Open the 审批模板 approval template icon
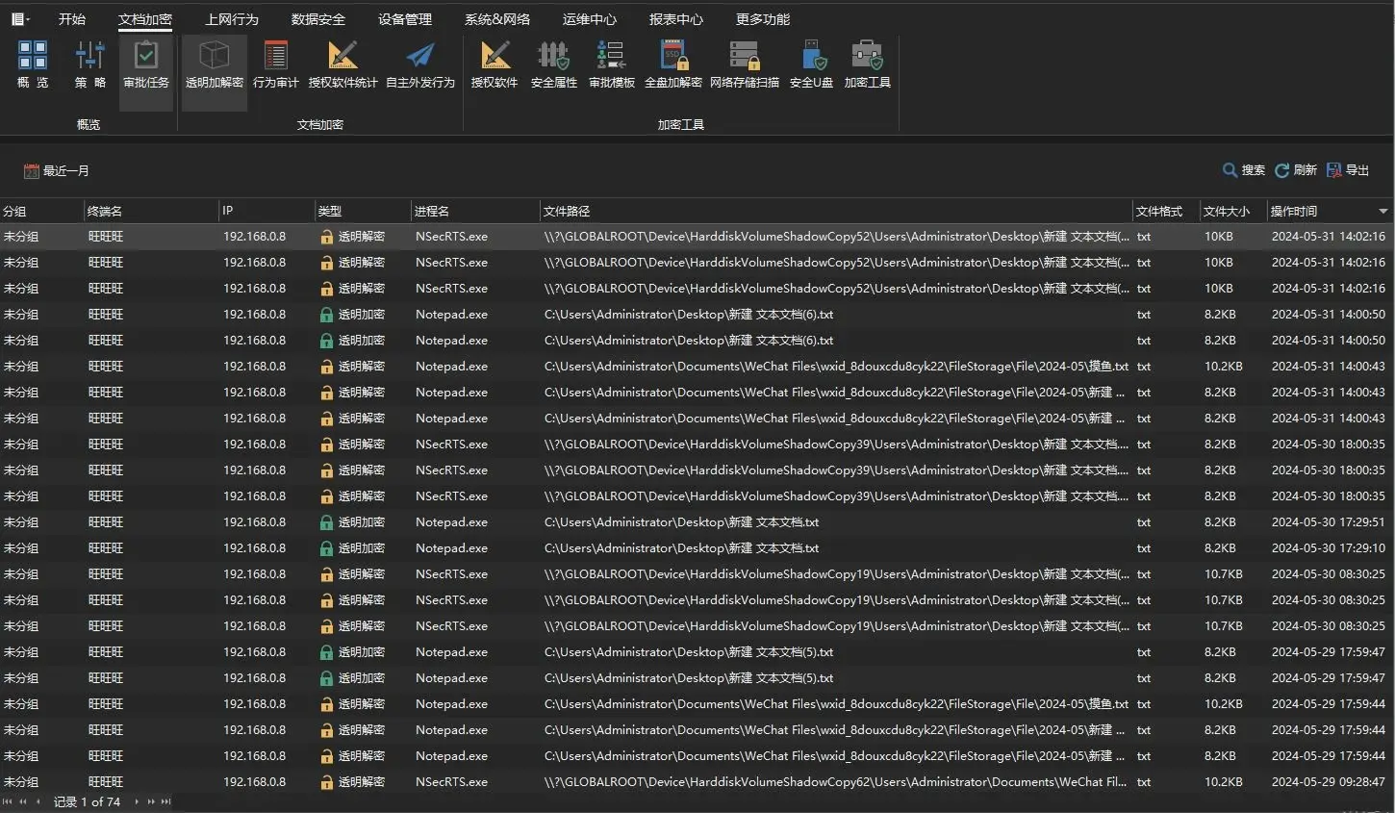Viewport: 1395px width, 813px height. [x=611, y=56]
